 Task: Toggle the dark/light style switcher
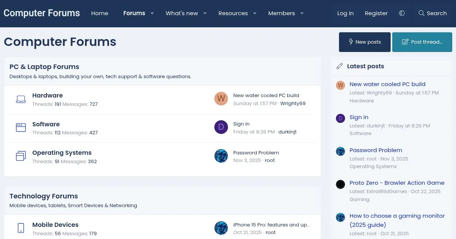point(402,13)
